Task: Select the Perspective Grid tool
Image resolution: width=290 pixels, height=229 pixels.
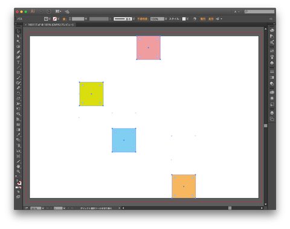Action: click(x=18, y=119)
